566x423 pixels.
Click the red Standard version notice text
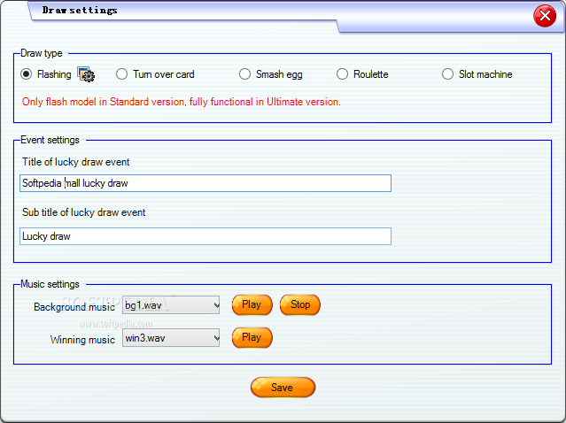click(x=182, y=102)
